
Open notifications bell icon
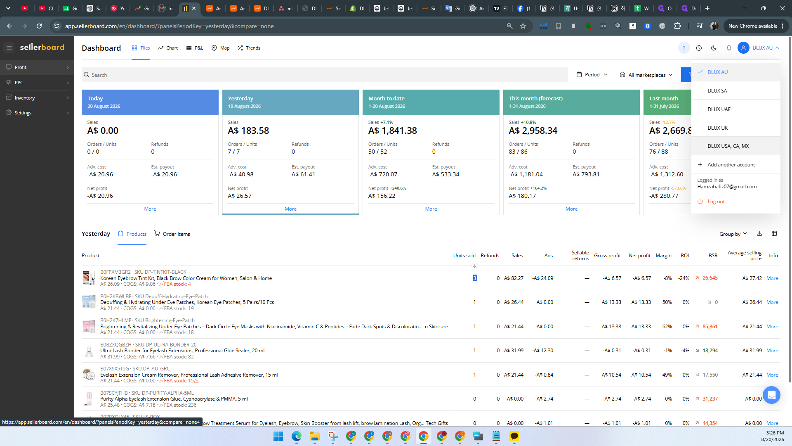(729, 48)
